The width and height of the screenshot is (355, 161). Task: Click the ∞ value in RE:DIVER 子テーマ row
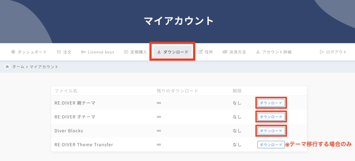(x=159, y=117)
